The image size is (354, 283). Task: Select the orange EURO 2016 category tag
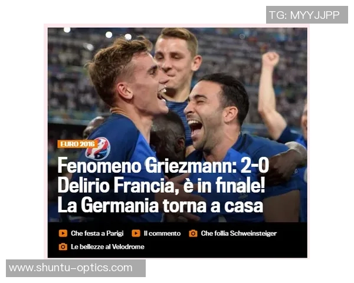pyautogui.click(x=77, y=144)
